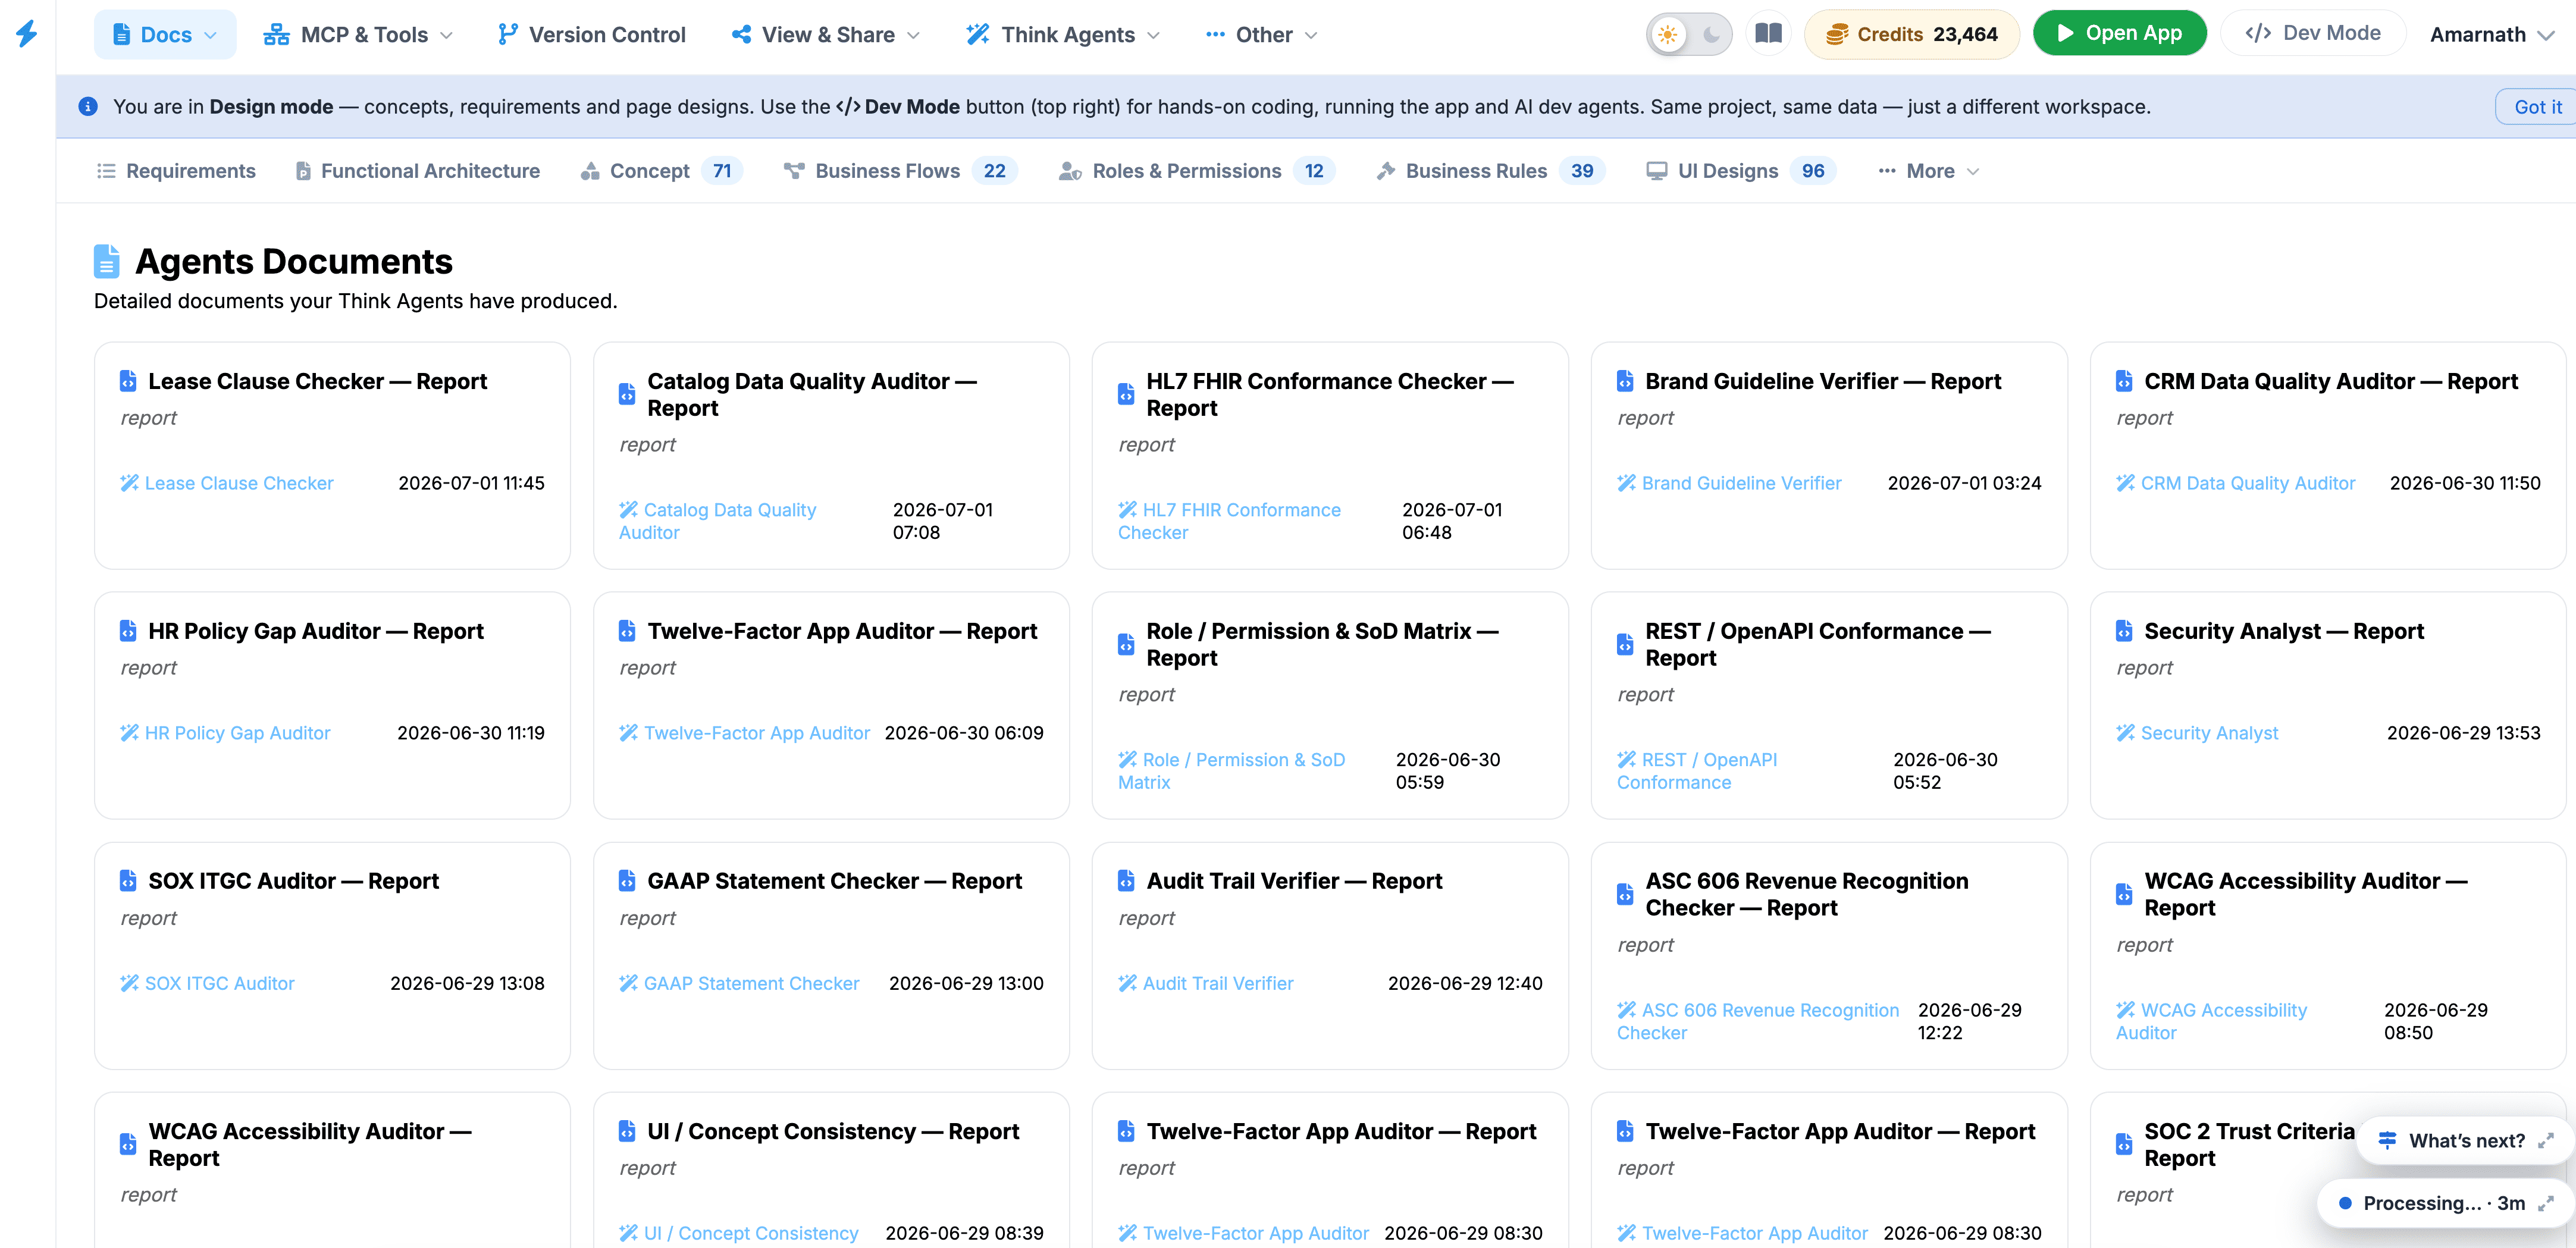Click wand icon beside GAAP Statement Checker link
The height and width of the screenshot is (1248, 2576).
tap(628, 983)
